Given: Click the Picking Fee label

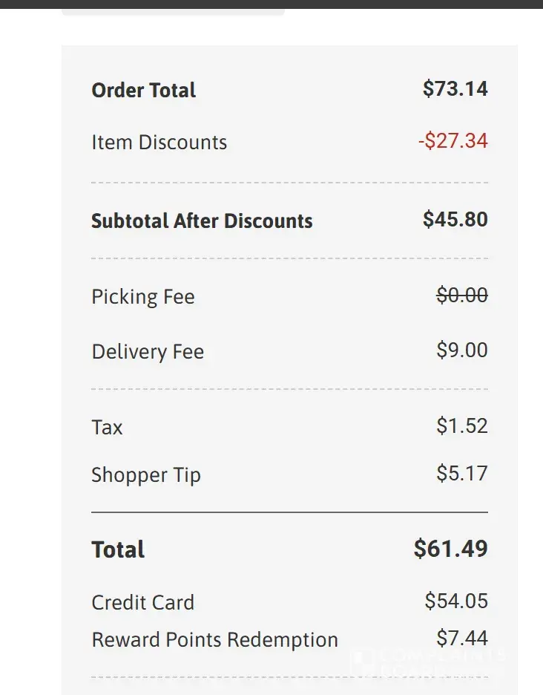Looking at the screenshot, I should (x=143, y=297).
